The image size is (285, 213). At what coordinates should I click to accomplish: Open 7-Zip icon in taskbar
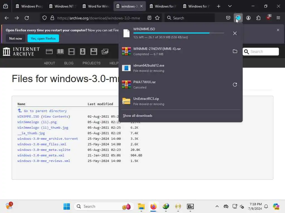[190, 206]
